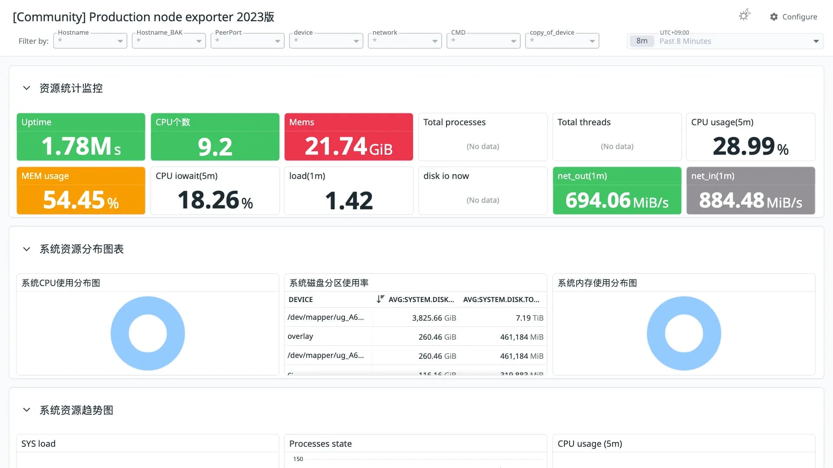Click the Uptime 1.78M s widget
This screenshot has width=833, height=468.
click(x=81, y=137)
